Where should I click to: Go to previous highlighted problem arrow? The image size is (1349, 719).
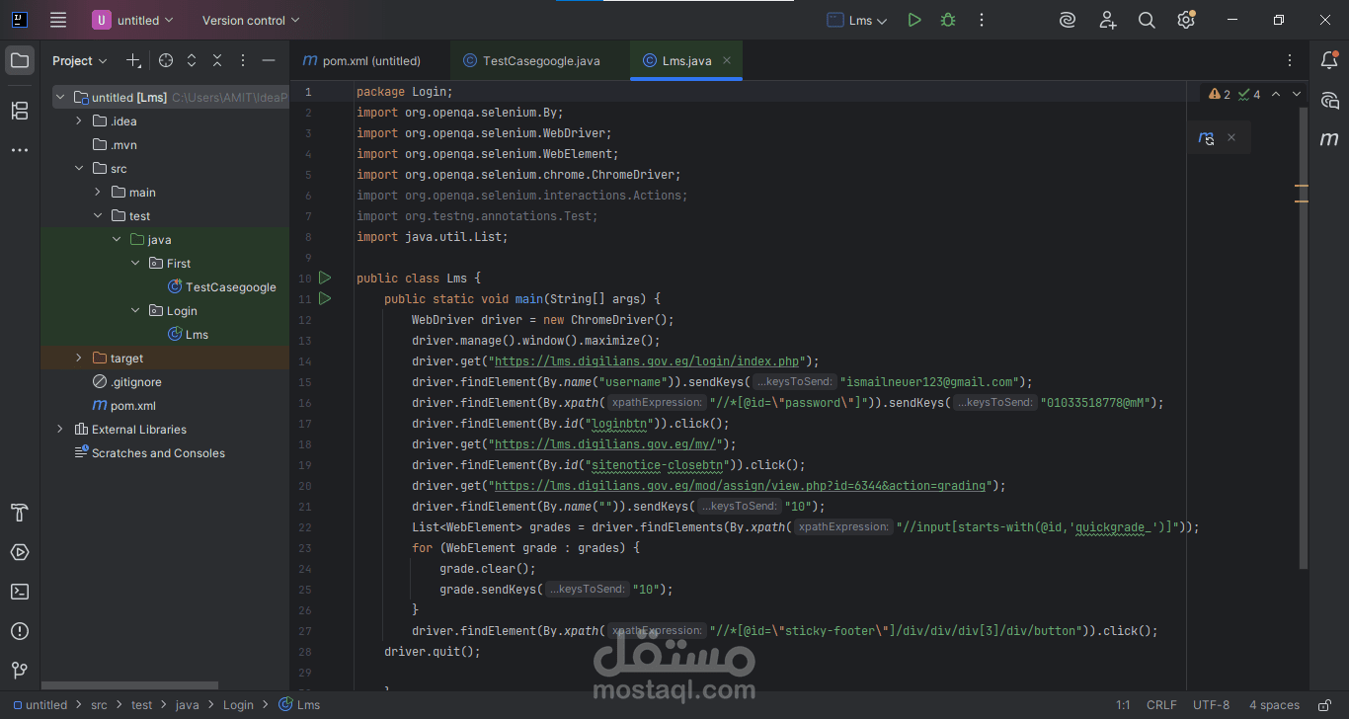pyautogui.click(x=1276, y=95)
